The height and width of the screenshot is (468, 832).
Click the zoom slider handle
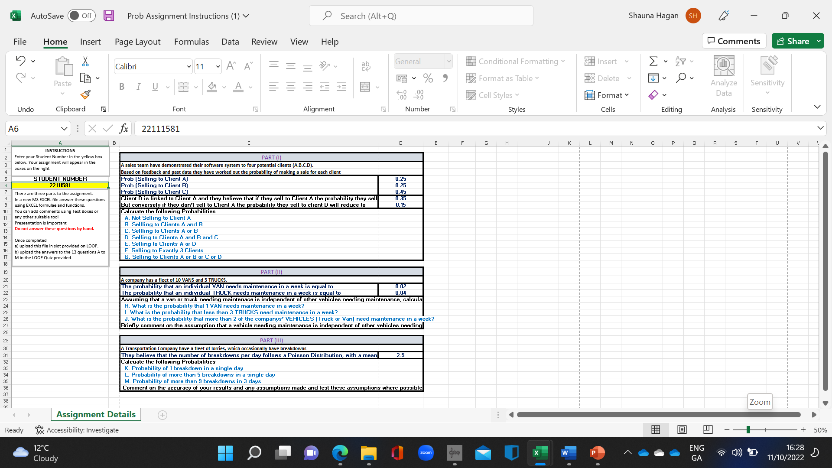point(748,430)
